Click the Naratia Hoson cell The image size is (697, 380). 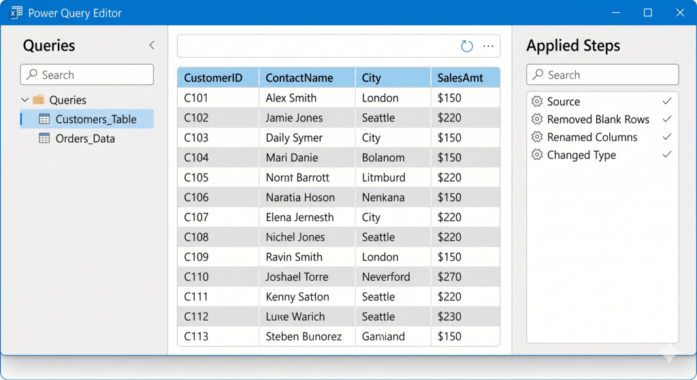pos(307,197)
